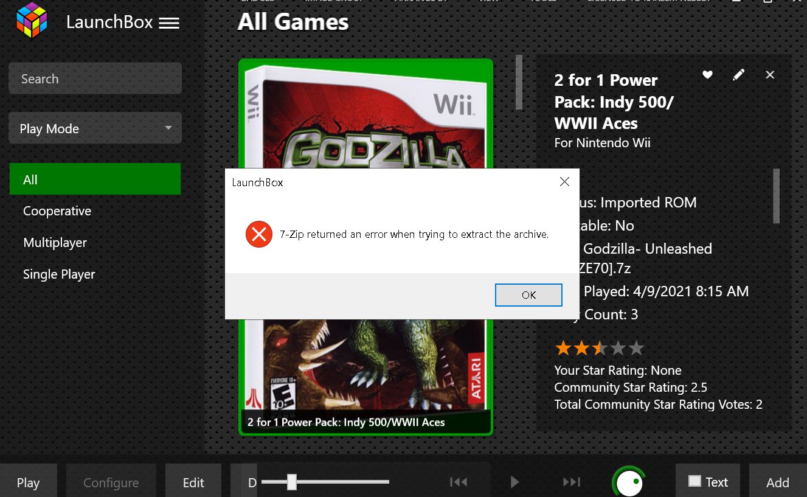807x497 pixels.
Task: Click the details panel scrollbar
Action: 776,196
